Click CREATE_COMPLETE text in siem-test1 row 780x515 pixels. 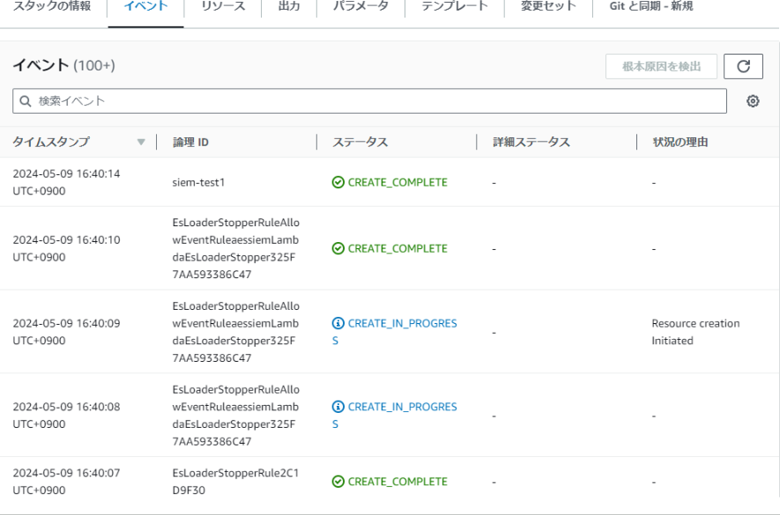coord(397,182)
